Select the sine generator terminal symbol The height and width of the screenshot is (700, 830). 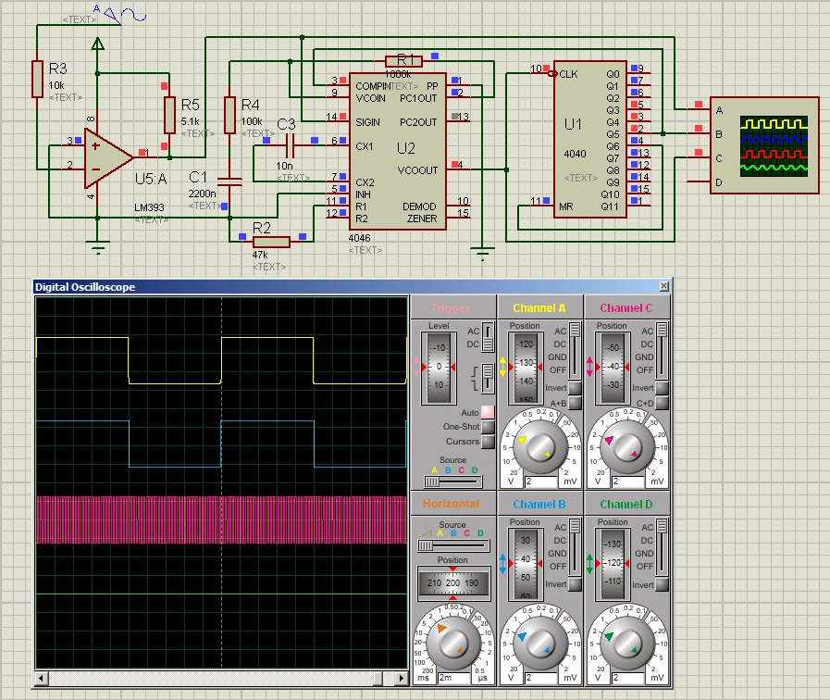pyautogui.click(x=125, y=14)
